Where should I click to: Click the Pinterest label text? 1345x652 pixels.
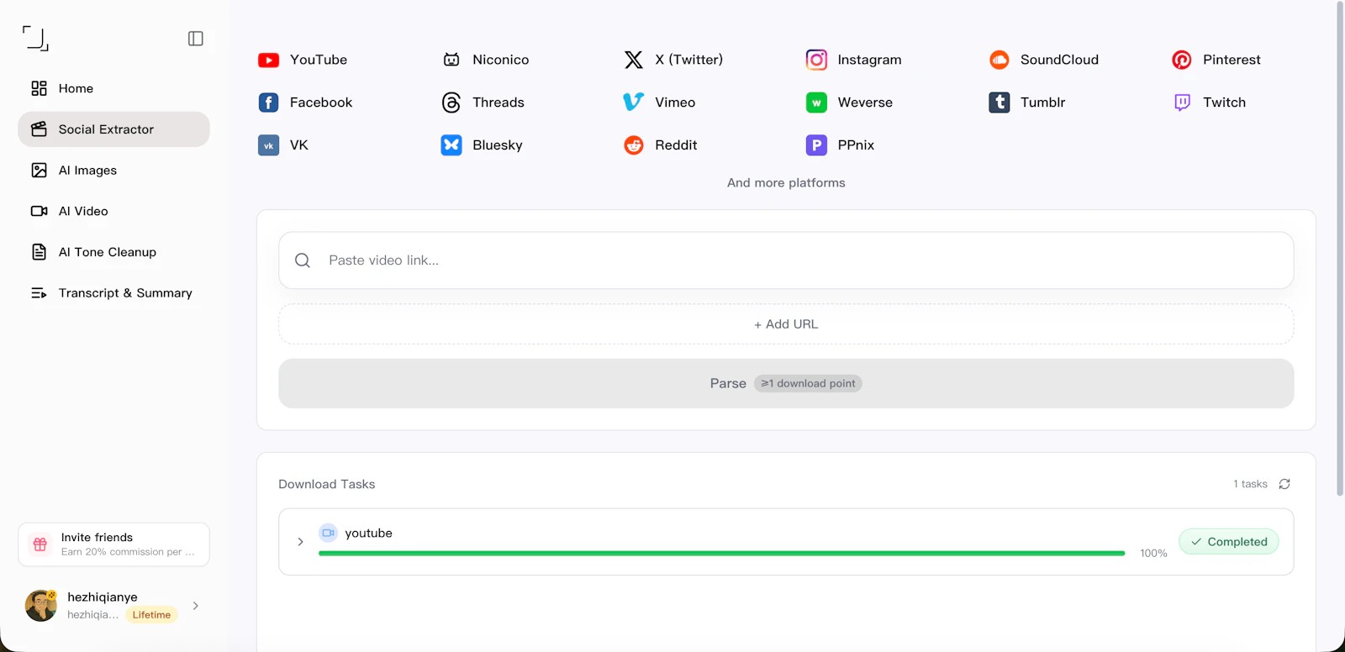(x=1232, y=60)
